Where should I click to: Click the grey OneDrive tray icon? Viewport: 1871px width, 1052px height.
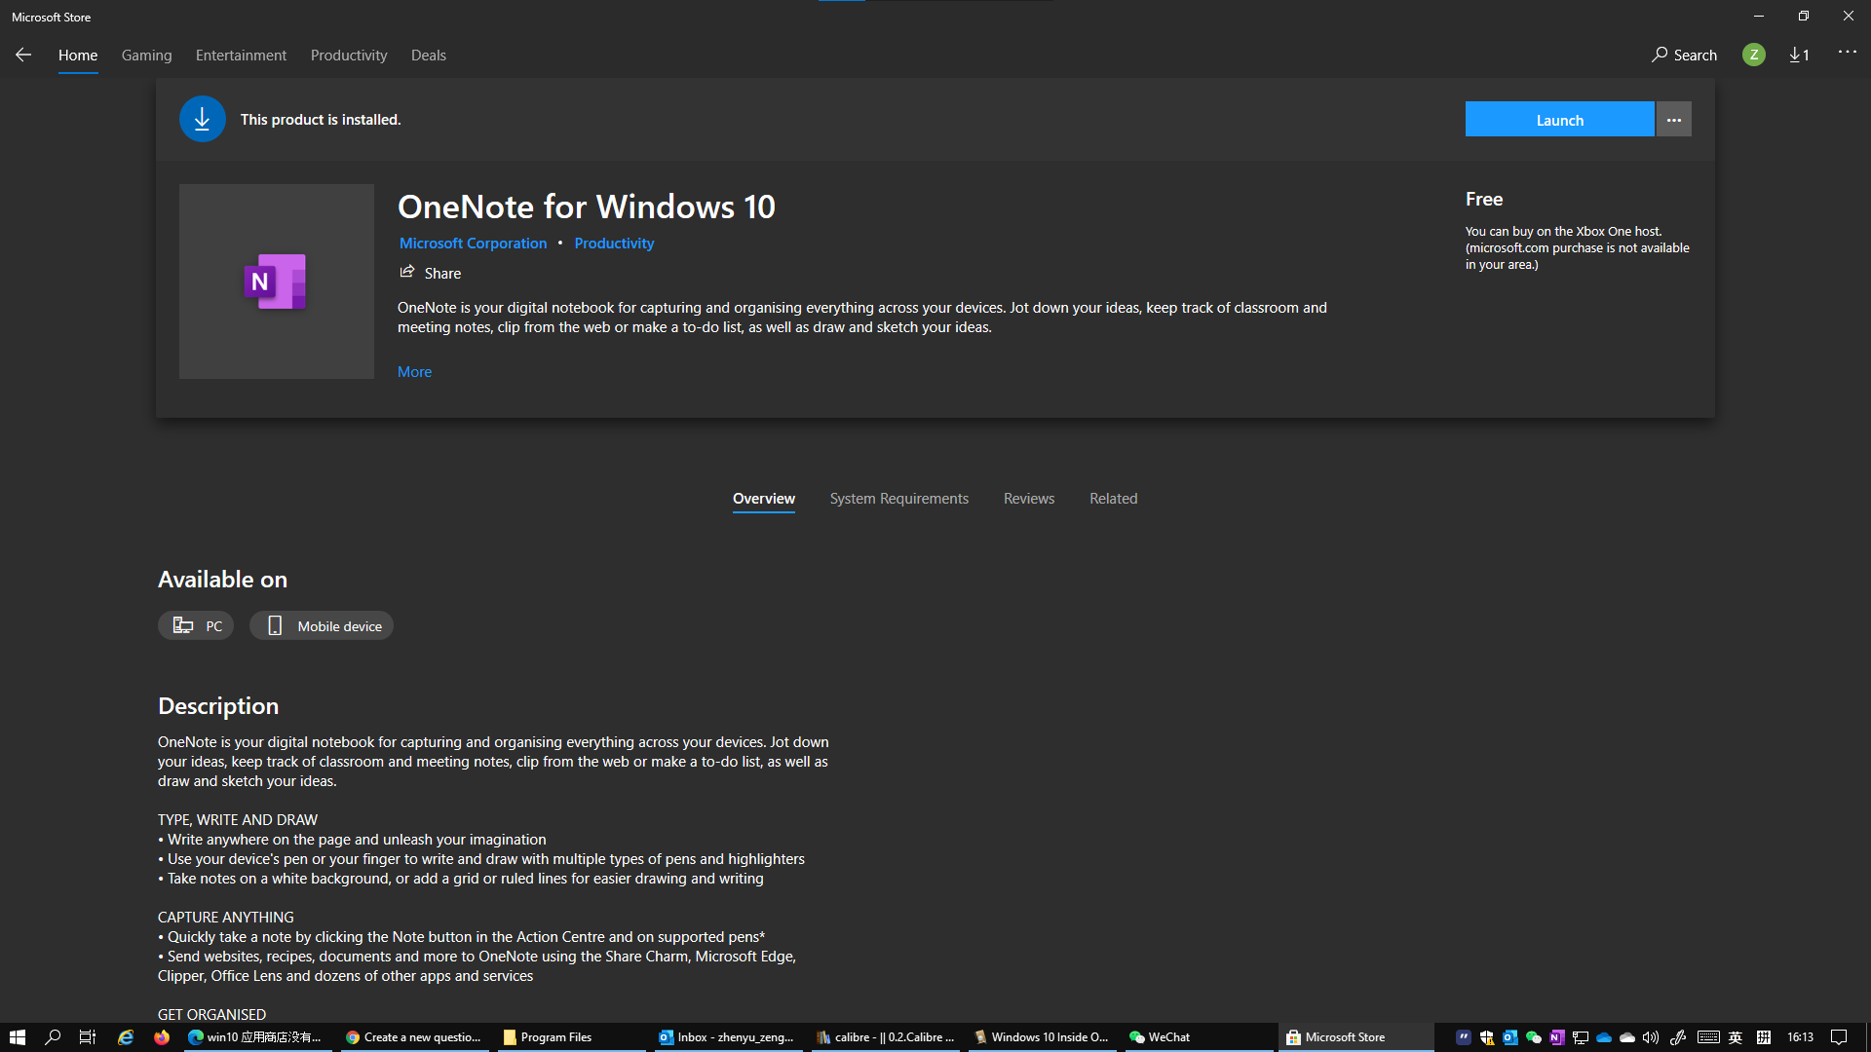click(x=1627, y=1037)
